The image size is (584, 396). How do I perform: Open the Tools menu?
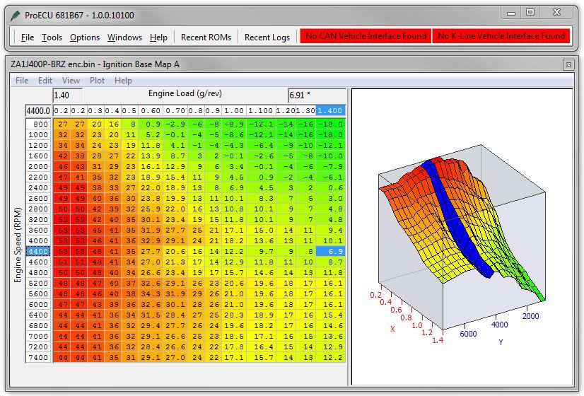click(52, 37)
